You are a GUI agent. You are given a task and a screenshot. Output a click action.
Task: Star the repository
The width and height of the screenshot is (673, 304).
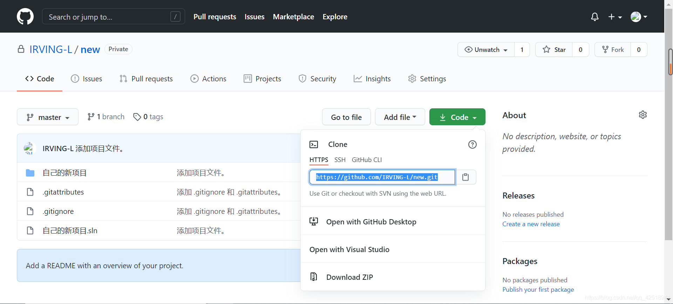point(554,49)
